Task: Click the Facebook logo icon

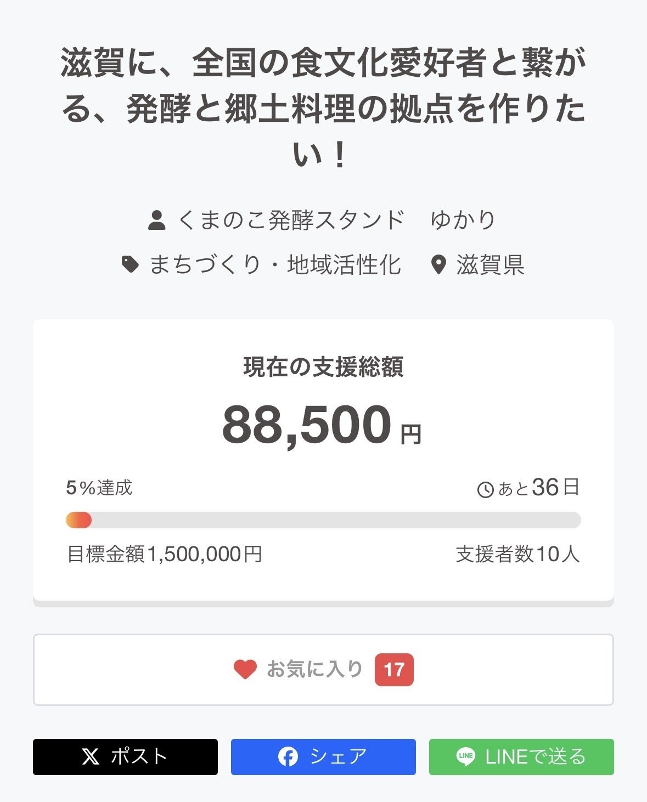Action: [288, 757]
